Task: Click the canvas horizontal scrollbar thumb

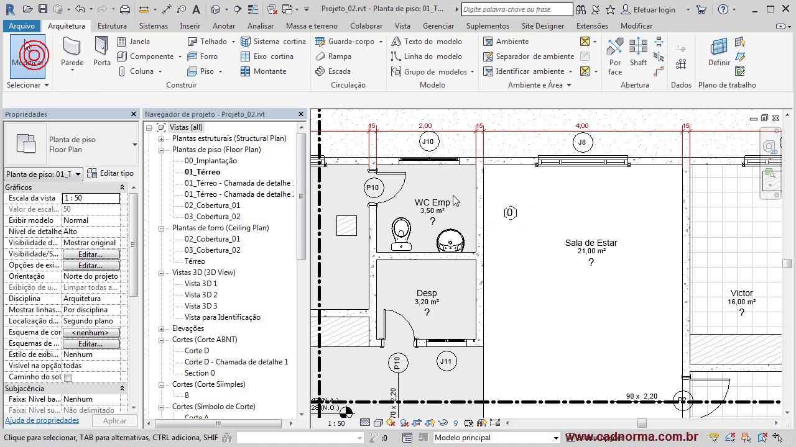Action: click(x=642, y=423)
